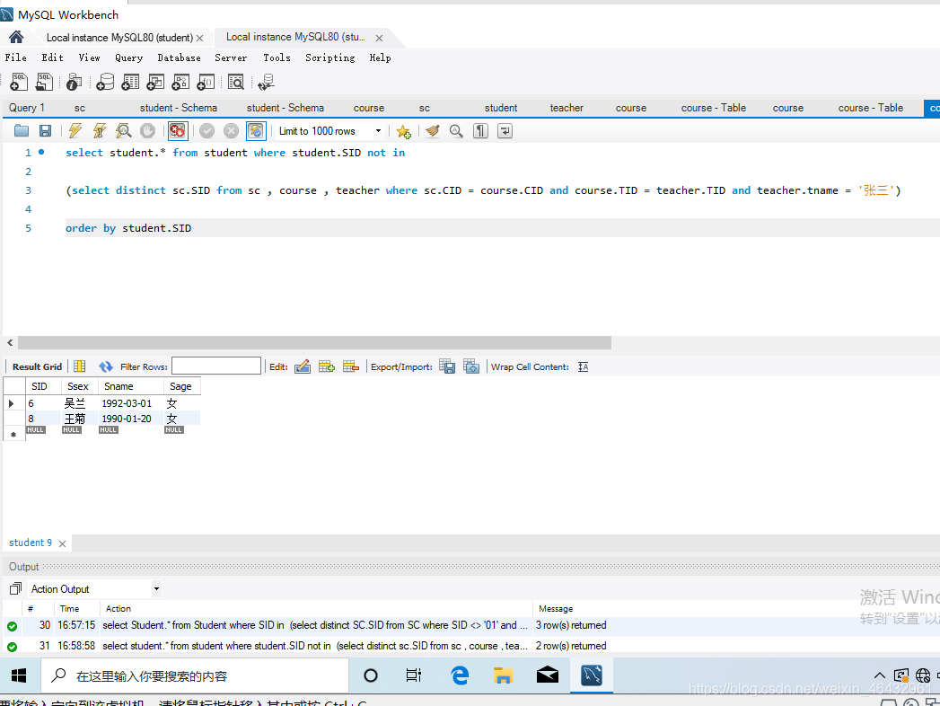The image size is (940, 706).
Task: Toggle result grid field types icon
Action: tap(80, 366)
